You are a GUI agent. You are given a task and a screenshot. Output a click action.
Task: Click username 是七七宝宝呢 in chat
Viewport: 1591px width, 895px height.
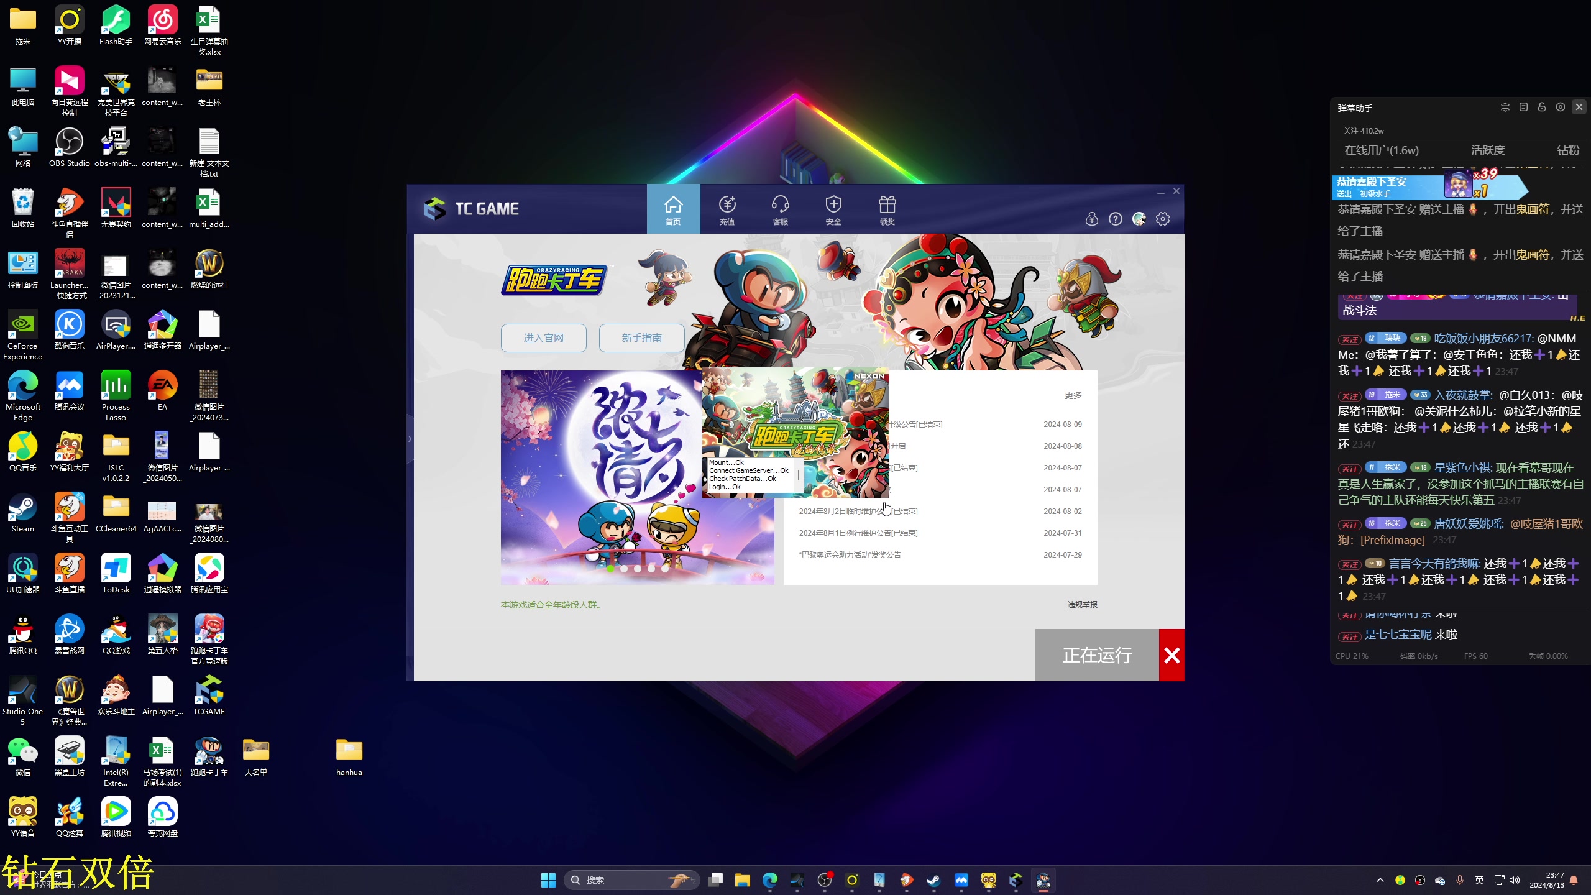coord(1398,635)
